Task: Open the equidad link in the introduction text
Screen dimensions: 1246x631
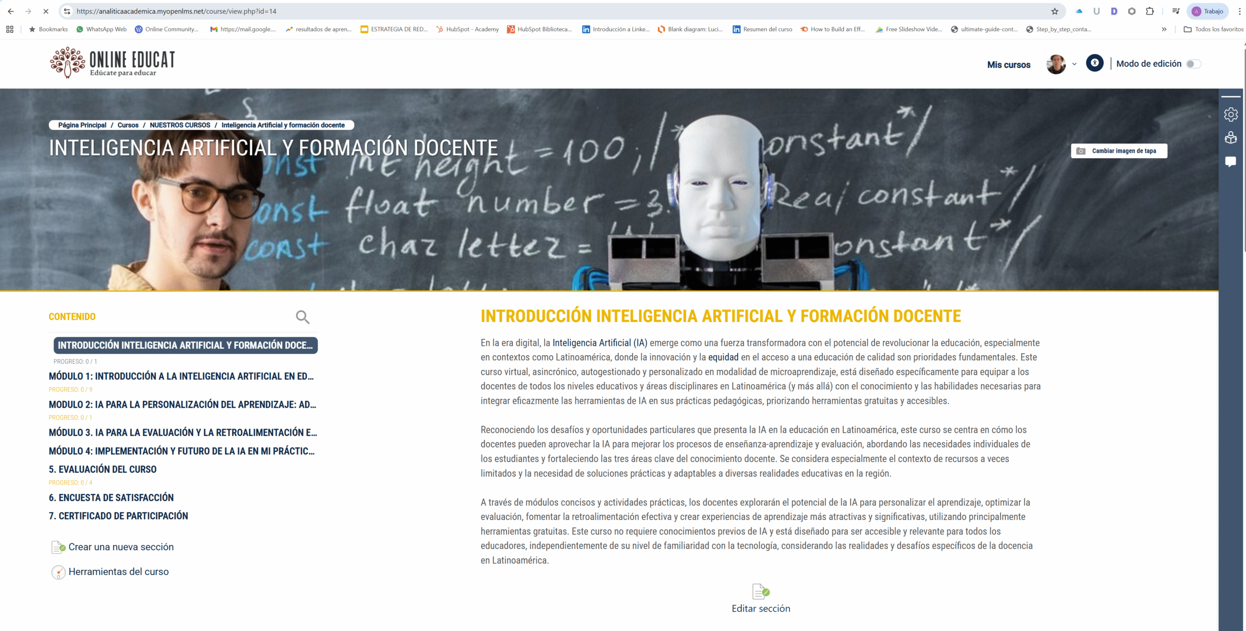Action: (x=723, y=357)
